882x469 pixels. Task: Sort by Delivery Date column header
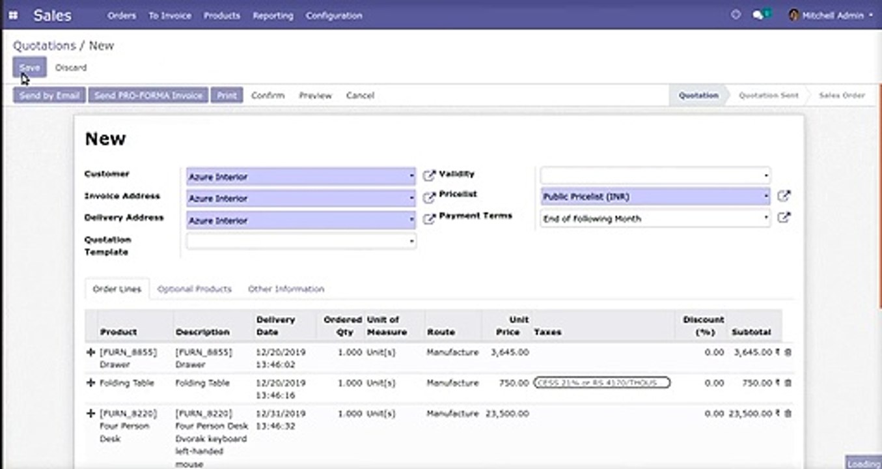tap(276, 326)
